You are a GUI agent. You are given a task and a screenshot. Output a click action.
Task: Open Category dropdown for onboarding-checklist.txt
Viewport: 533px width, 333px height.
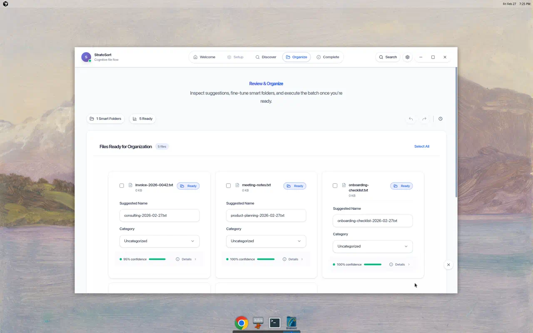click(373, 246)
